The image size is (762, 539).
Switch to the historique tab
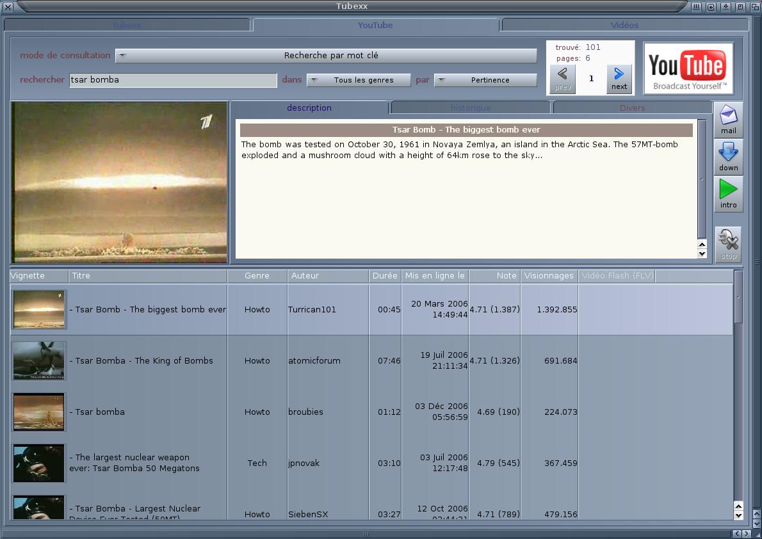click(471, 108)
